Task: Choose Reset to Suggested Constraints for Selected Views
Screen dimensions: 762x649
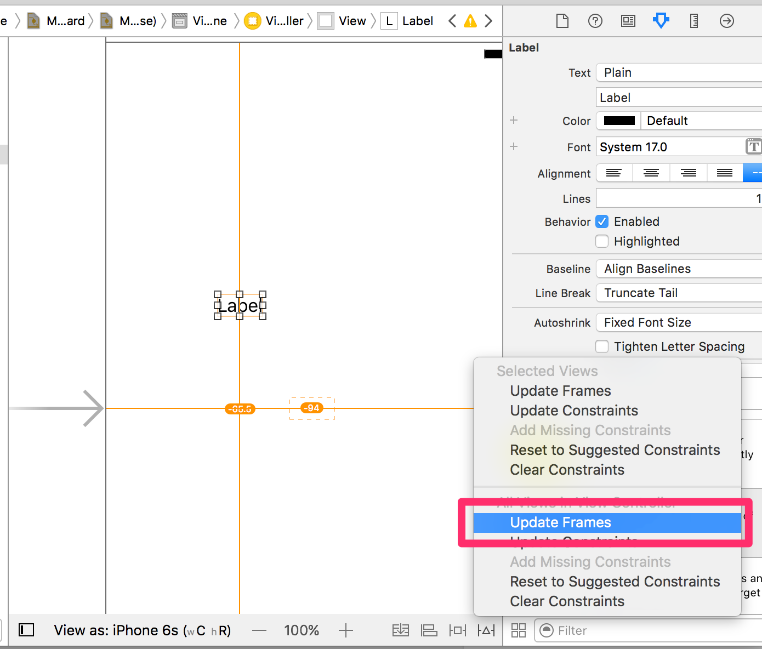Action: tap(615, 450)
